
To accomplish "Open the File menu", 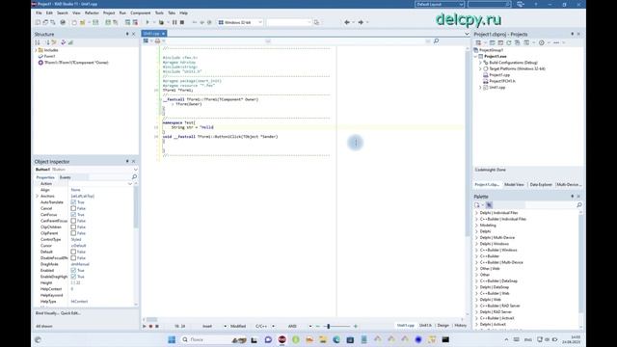I will (39, 13).
